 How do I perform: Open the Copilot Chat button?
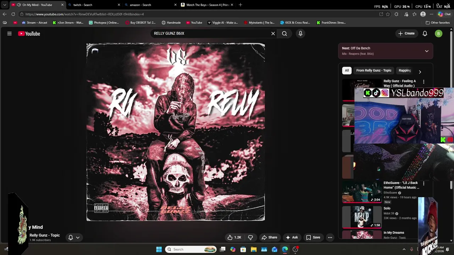coord(444,14)
